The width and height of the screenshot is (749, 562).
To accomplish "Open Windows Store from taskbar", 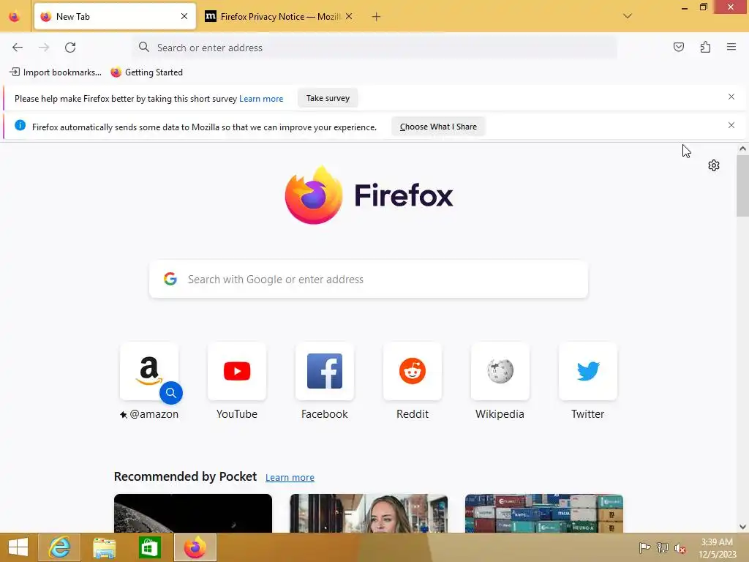I will coord(149,547).
